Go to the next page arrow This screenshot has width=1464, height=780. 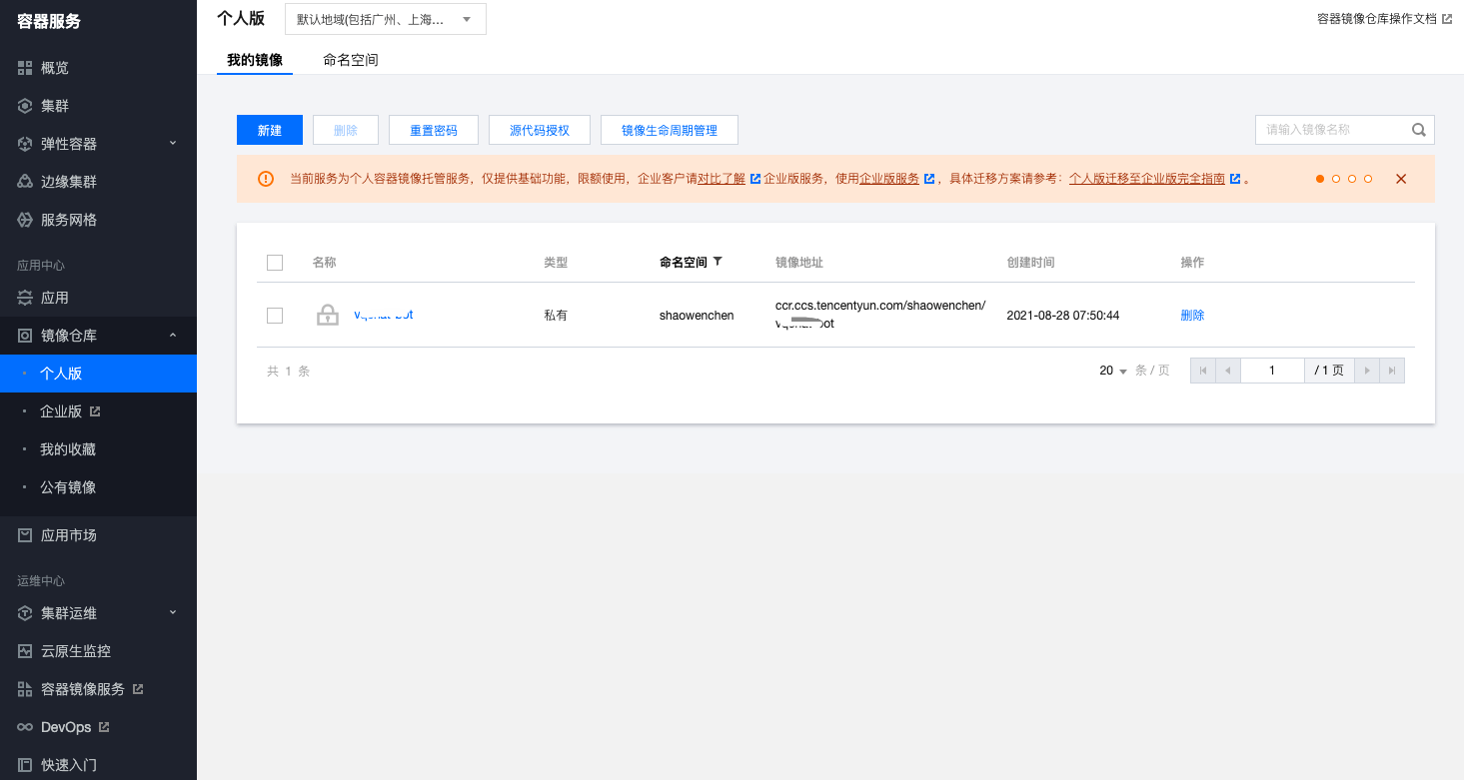pos(1367,371)
